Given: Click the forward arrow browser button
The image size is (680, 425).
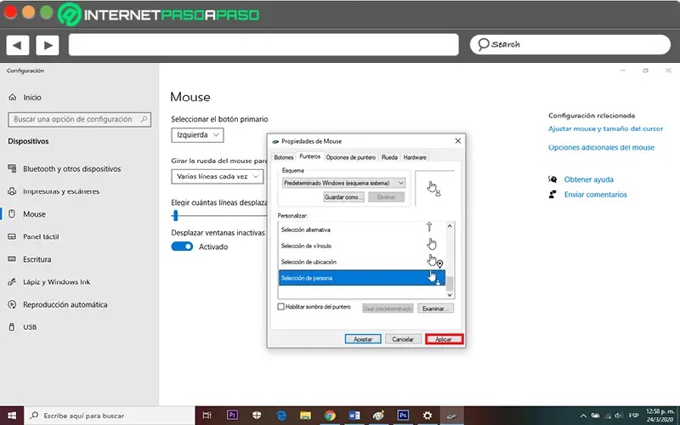Looking at the screenshot, I should (48, 45).
